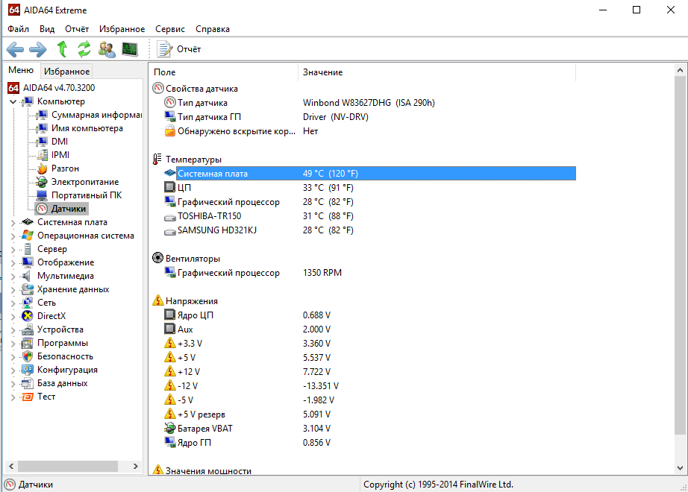This screenshot has width=688, height=492.
Task: Open the Отчёт menu in menu bar
Action: [x=77, y=29]
